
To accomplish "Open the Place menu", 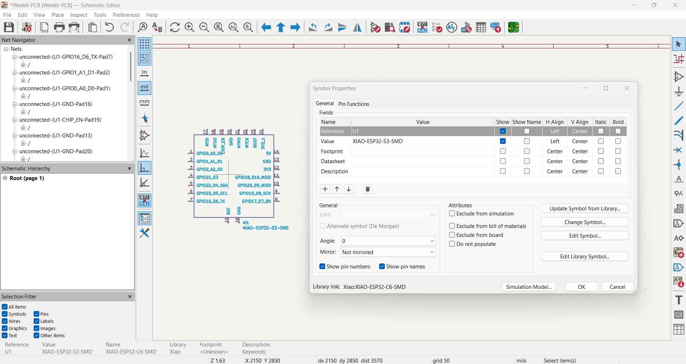I will tap(58, 15).
